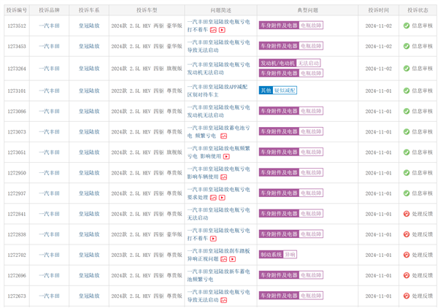Image resolution: width=438 pixels, height=308 pixels.
Task: Click the 投诉时间 column header
Action: (x=378, y=10)
